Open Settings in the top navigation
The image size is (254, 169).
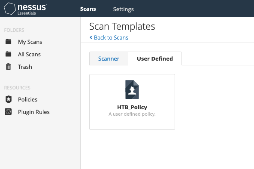(123, 9)
